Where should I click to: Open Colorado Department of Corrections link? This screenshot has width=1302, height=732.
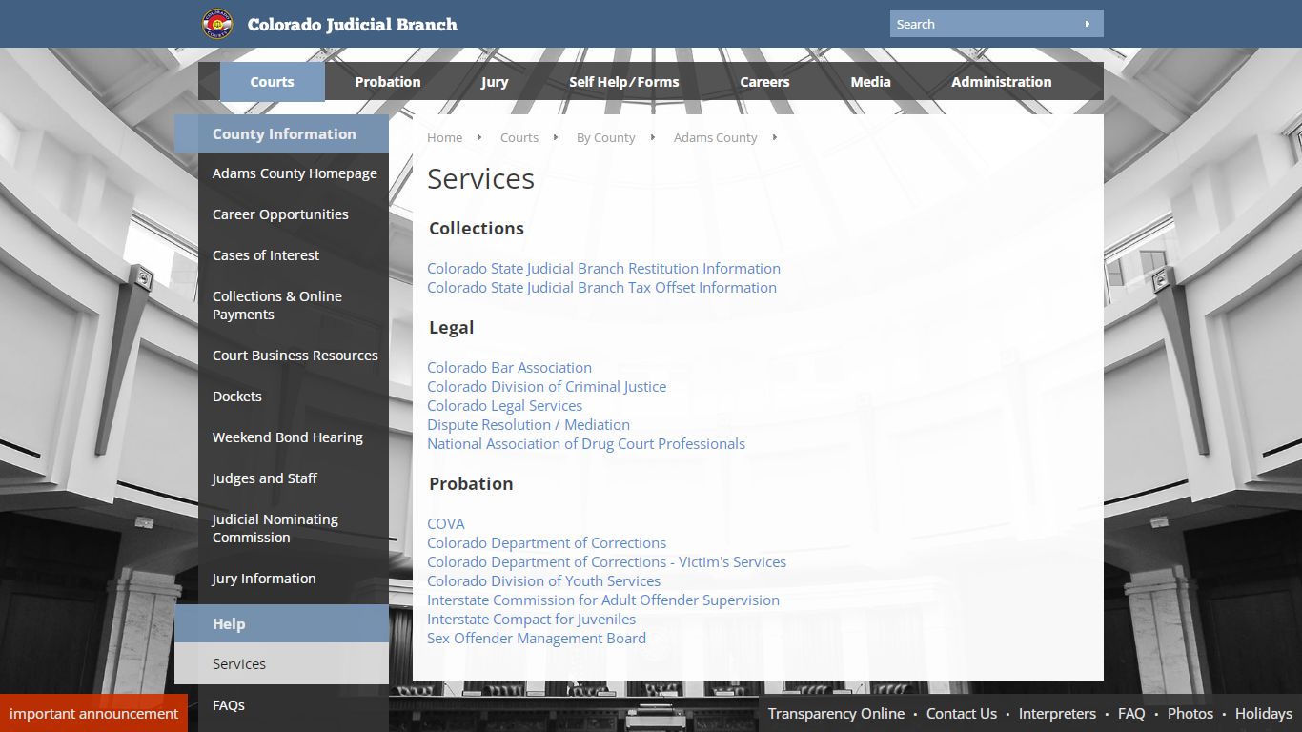tap(546, 543)
